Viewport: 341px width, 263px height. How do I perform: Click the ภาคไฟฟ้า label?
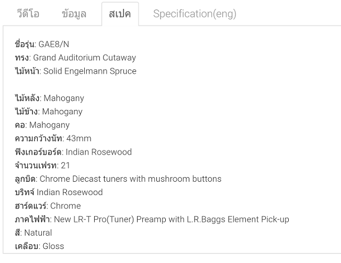point(33,220)
